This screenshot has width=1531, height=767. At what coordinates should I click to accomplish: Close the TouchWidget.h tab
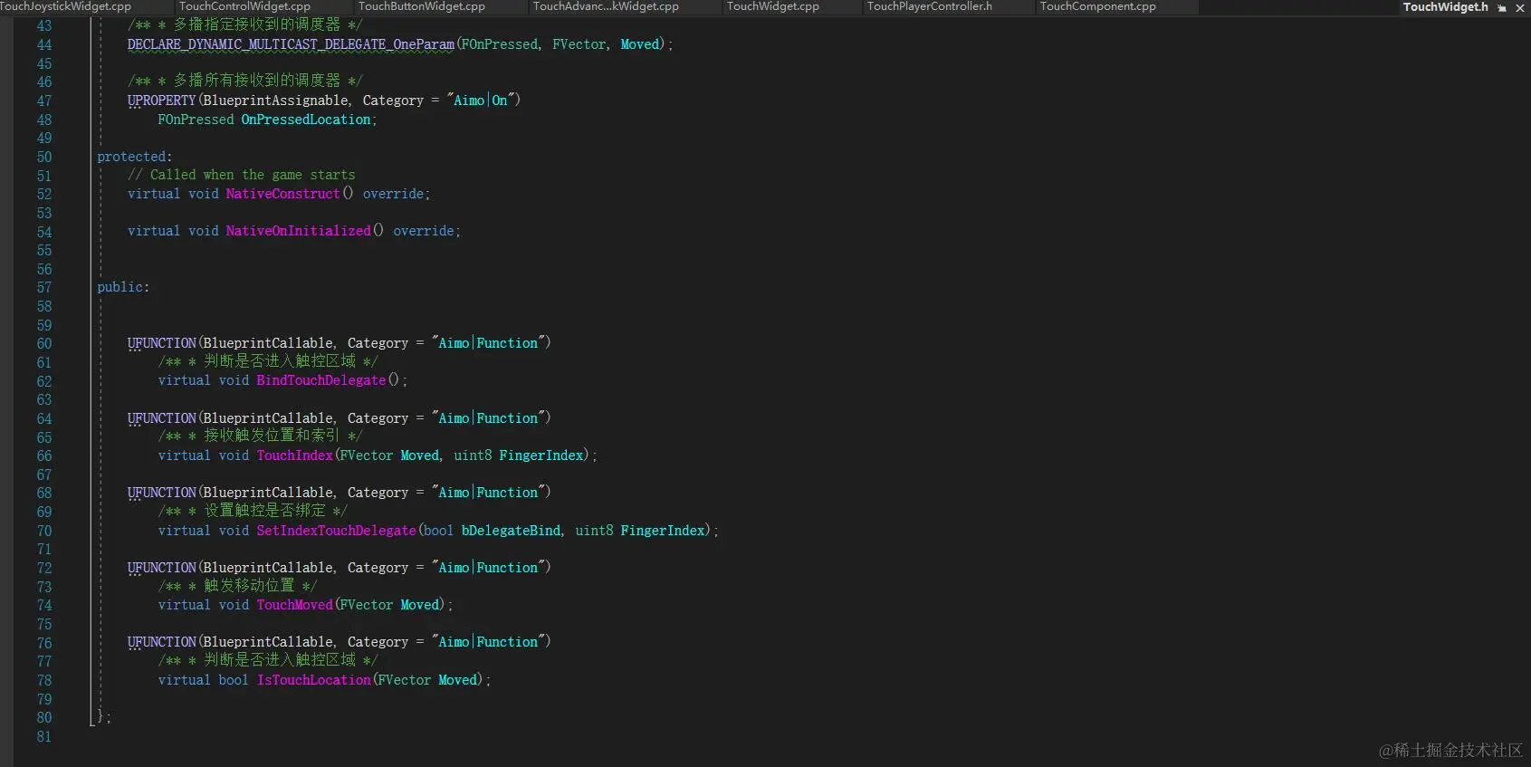[1520, 7]
